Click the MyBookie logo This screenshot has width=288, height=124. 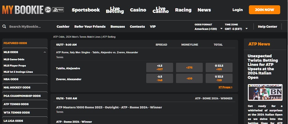(23, 10)
